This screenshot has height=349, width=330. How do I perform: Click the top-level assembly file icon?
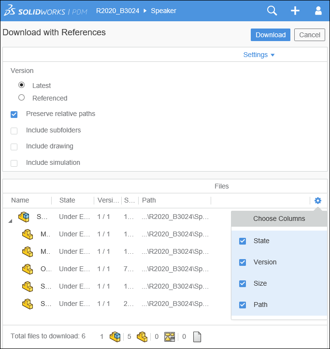24,217
